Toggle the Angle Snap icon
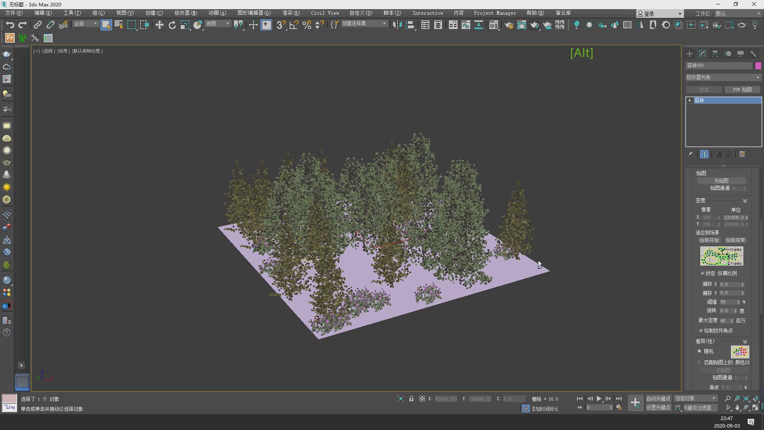The height and width of the screenshot is (430, 764). (294, 25)
